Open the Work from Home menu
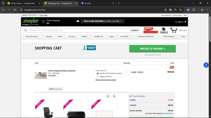The height and width of the screenshot is (118, 211). pyautogui.click(x=32, y=36)
